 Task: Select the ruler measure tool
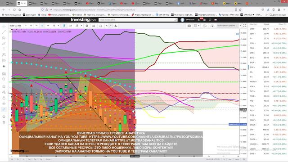[4, 73]
